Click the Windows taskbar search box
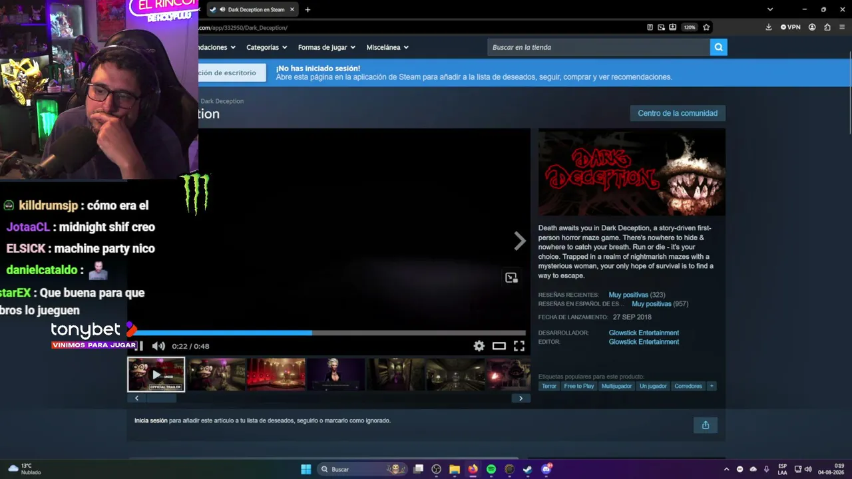This screenshot has width=852, height=479. (363, 469)
